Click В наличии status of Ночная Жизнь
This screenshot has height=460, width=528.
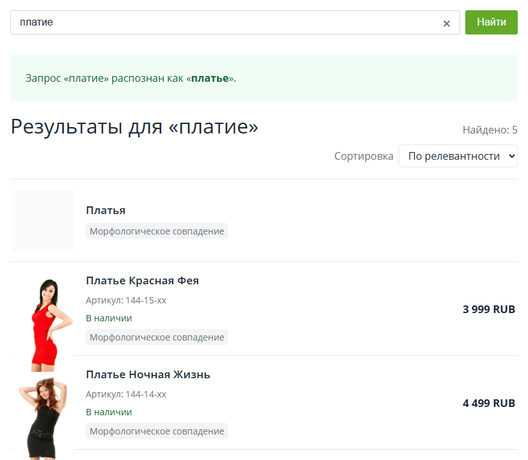coord(109,412)
